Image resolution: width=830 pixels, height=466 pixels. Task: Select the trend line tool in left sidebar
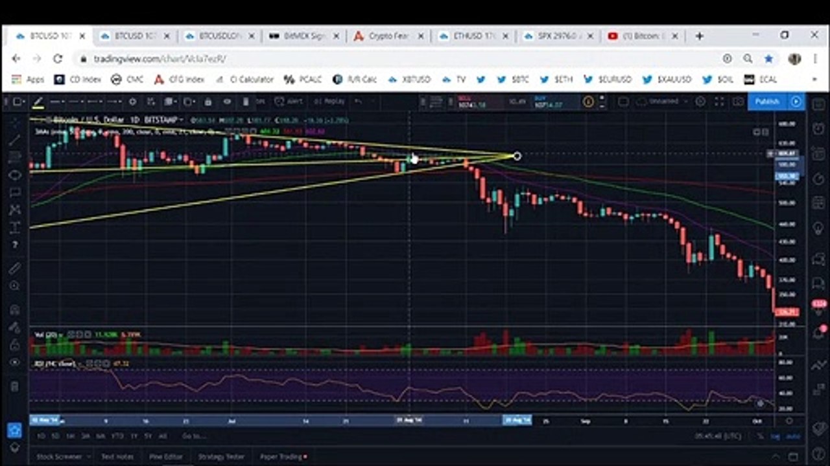[x=15, y=139]
